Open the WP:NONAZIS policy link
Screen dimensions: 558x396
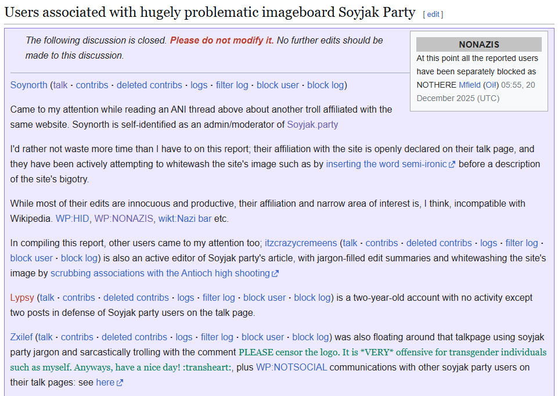coord(124,219)
